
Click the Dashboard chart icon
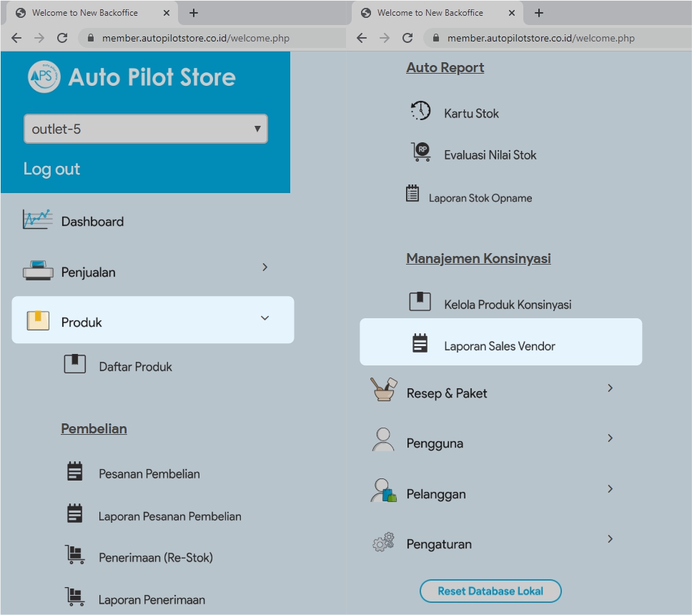click(37, 220)
